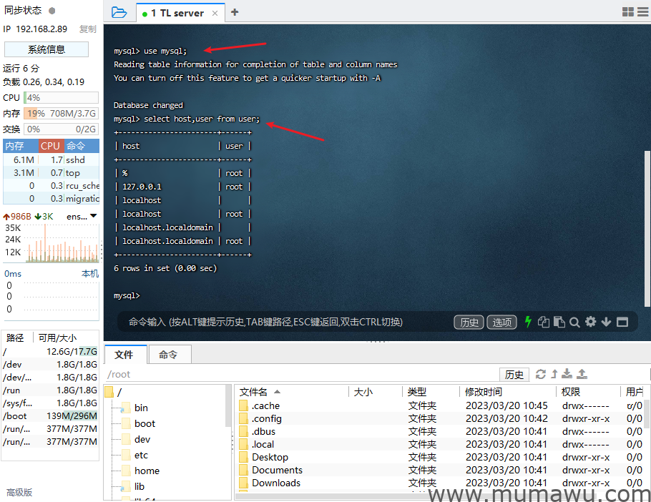This screenshot has height=502, width=651.
Task: Click the 系统信息 button
Action: [x=46, y=49]
